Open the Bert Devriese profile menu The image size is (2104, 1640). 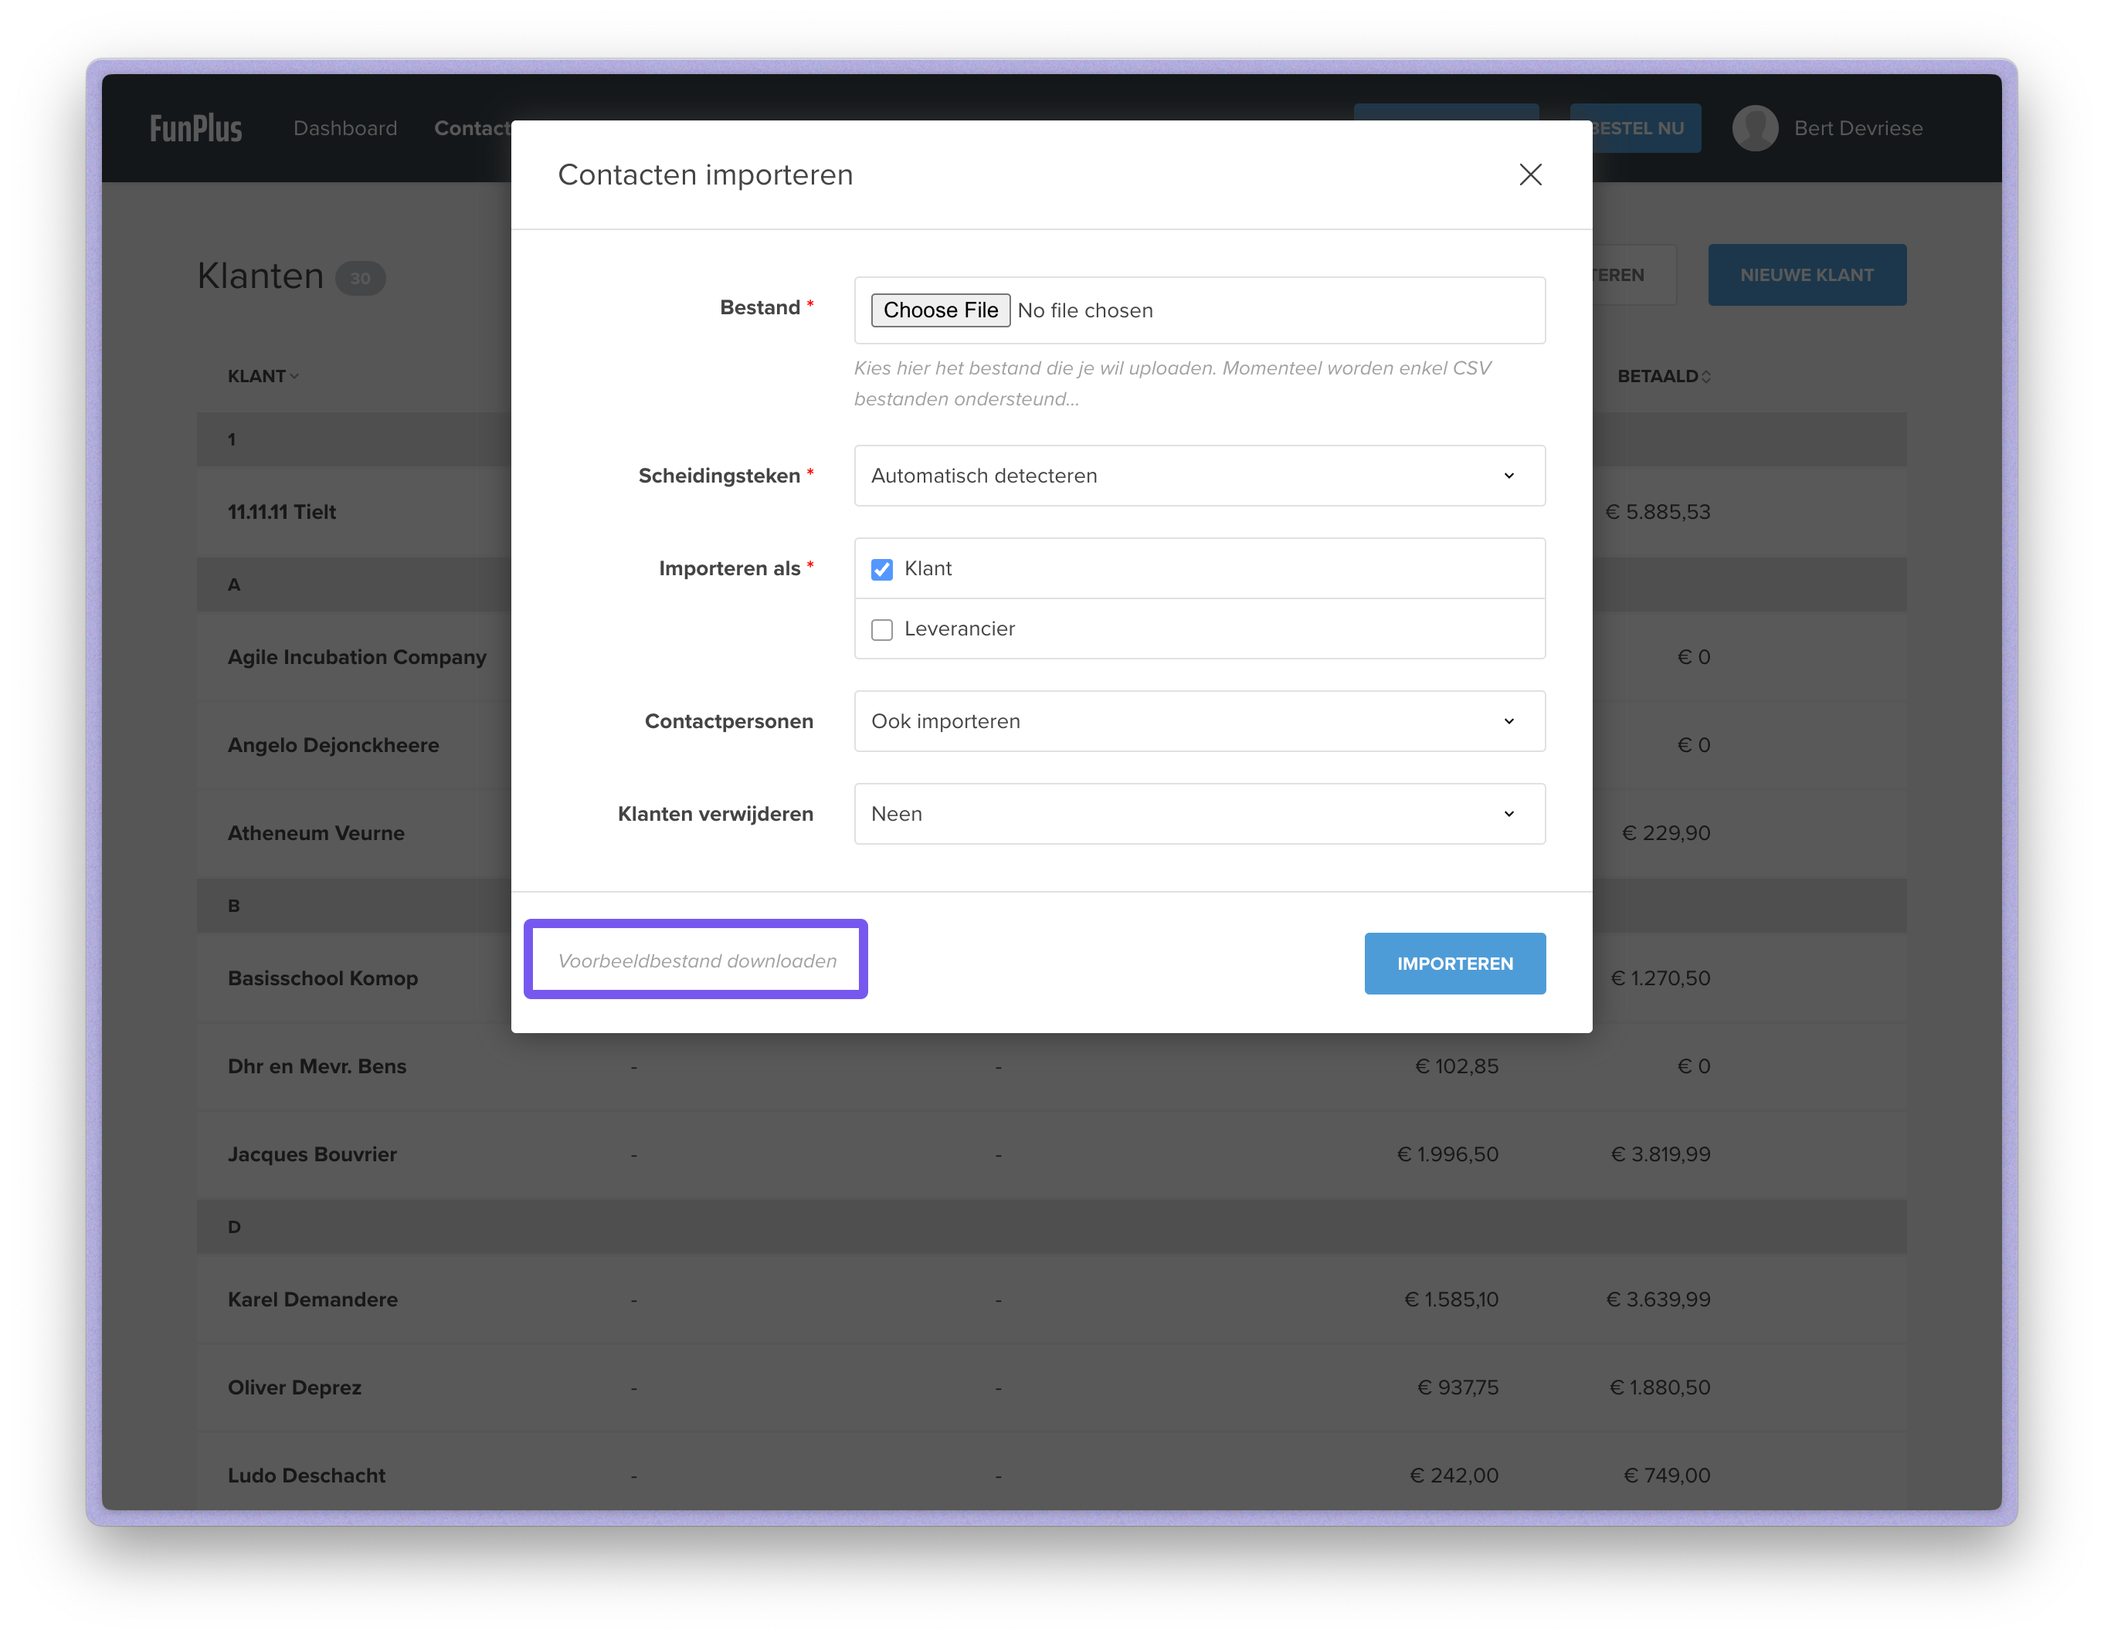(x=1858, y=128)
